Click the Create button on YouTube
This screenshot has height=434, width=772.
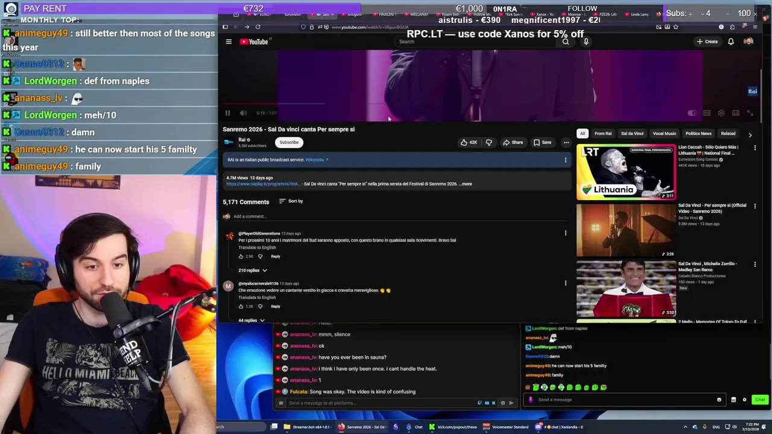707,42
